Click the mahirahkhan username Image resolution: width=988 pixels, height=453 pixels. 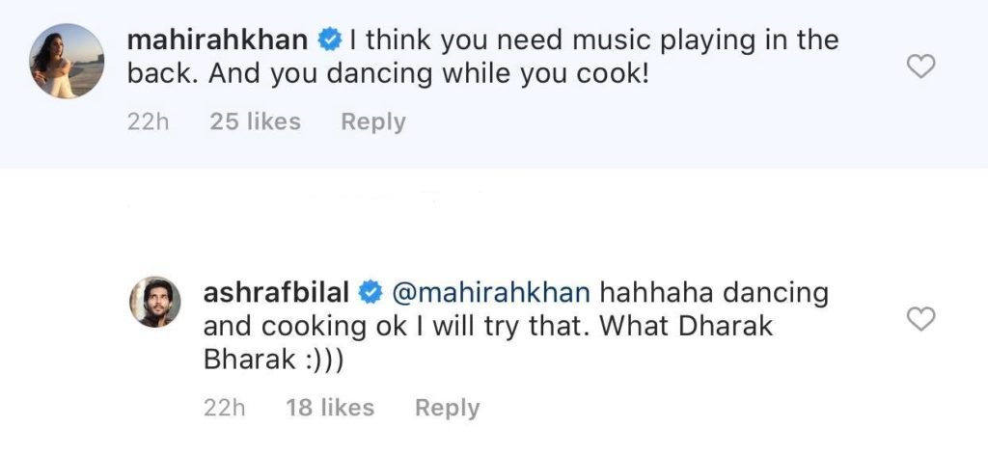219,40
